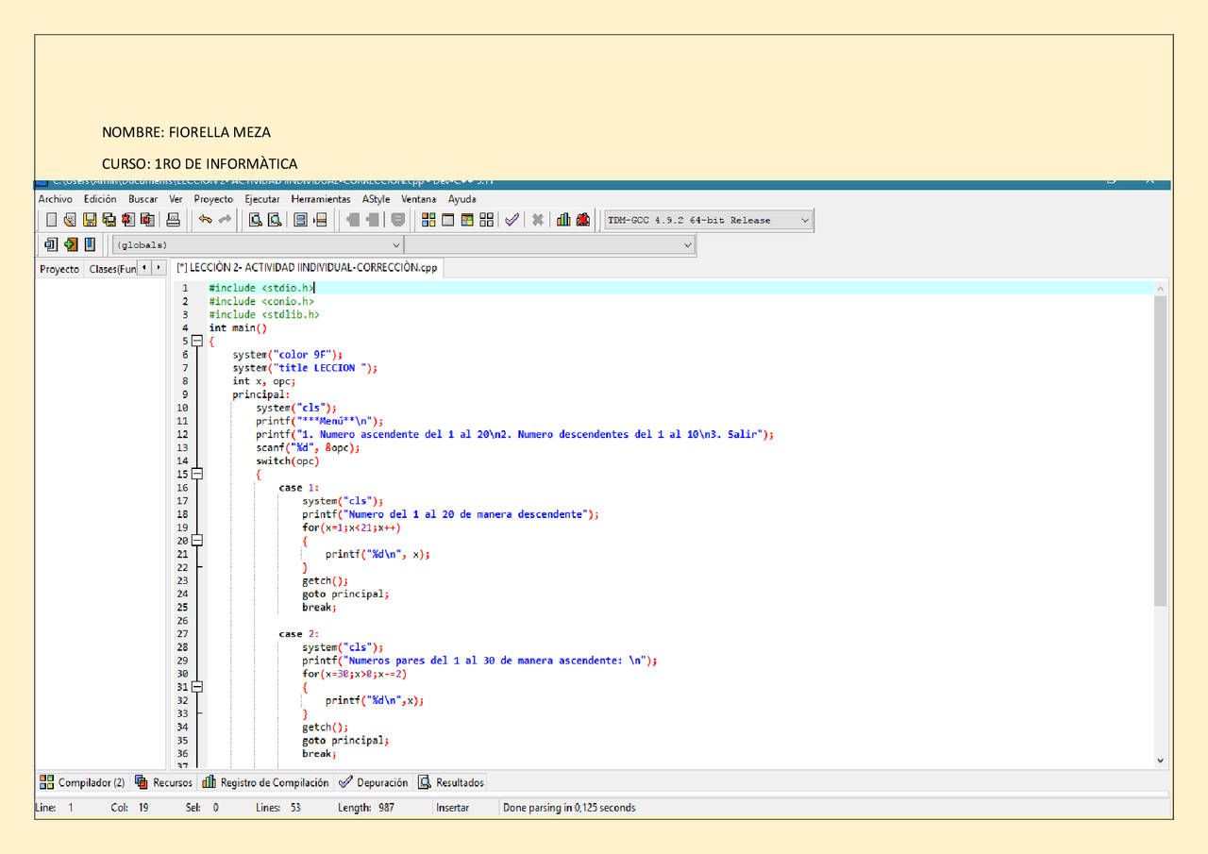
Task: Open the Compilador (2) bottom tab
Action: click(x=82, y=782)
